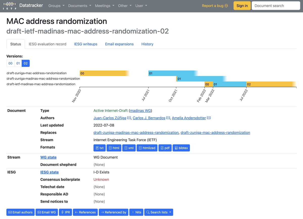303x219 pixels.
Task: Show the References button
Action: [x=85, y=212]
